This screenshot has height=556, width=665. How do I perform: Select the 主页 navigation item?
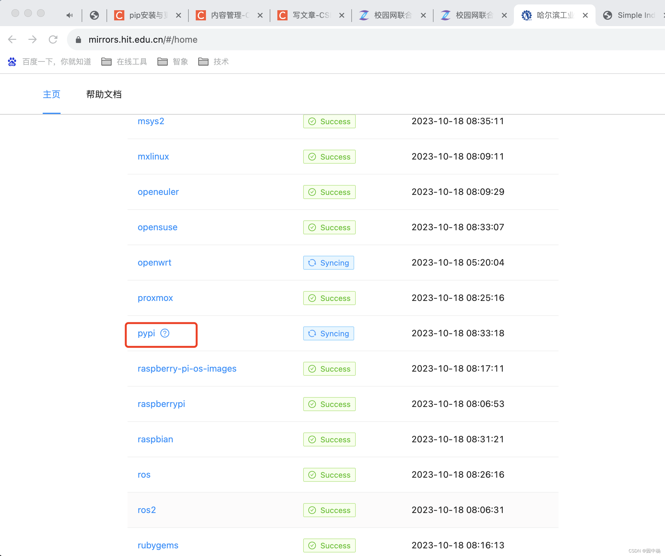tap(52, 95)
